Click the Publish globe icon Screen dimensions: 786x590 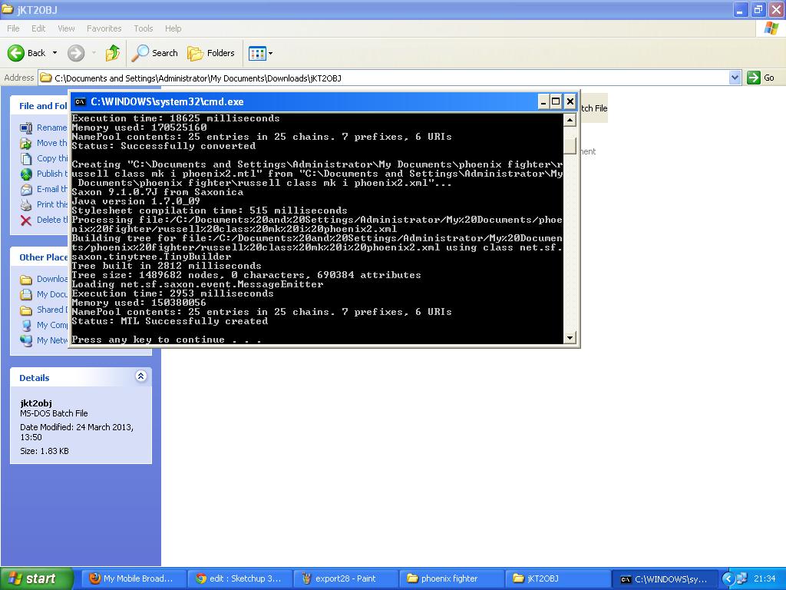[x=26, y=174]
